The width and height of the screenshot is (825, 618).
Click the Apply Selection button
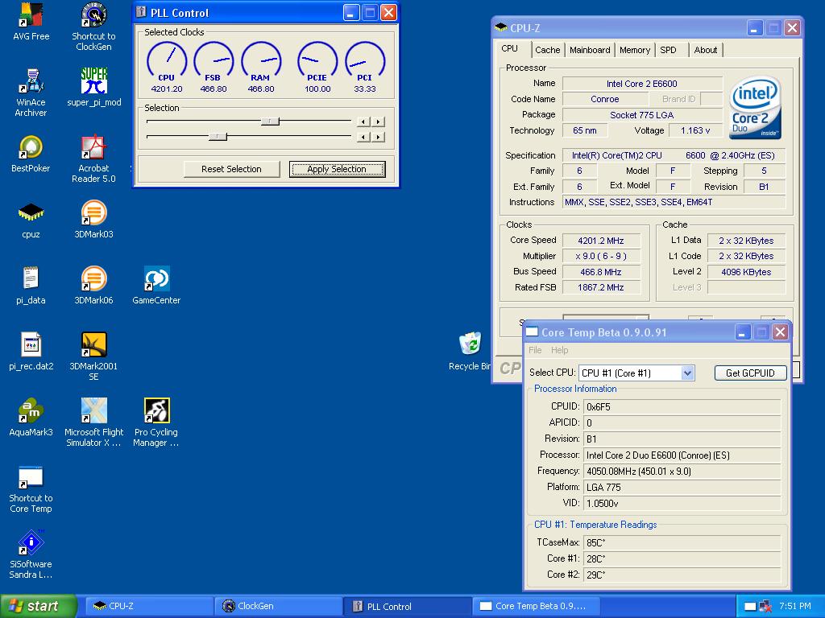[337, 169]
